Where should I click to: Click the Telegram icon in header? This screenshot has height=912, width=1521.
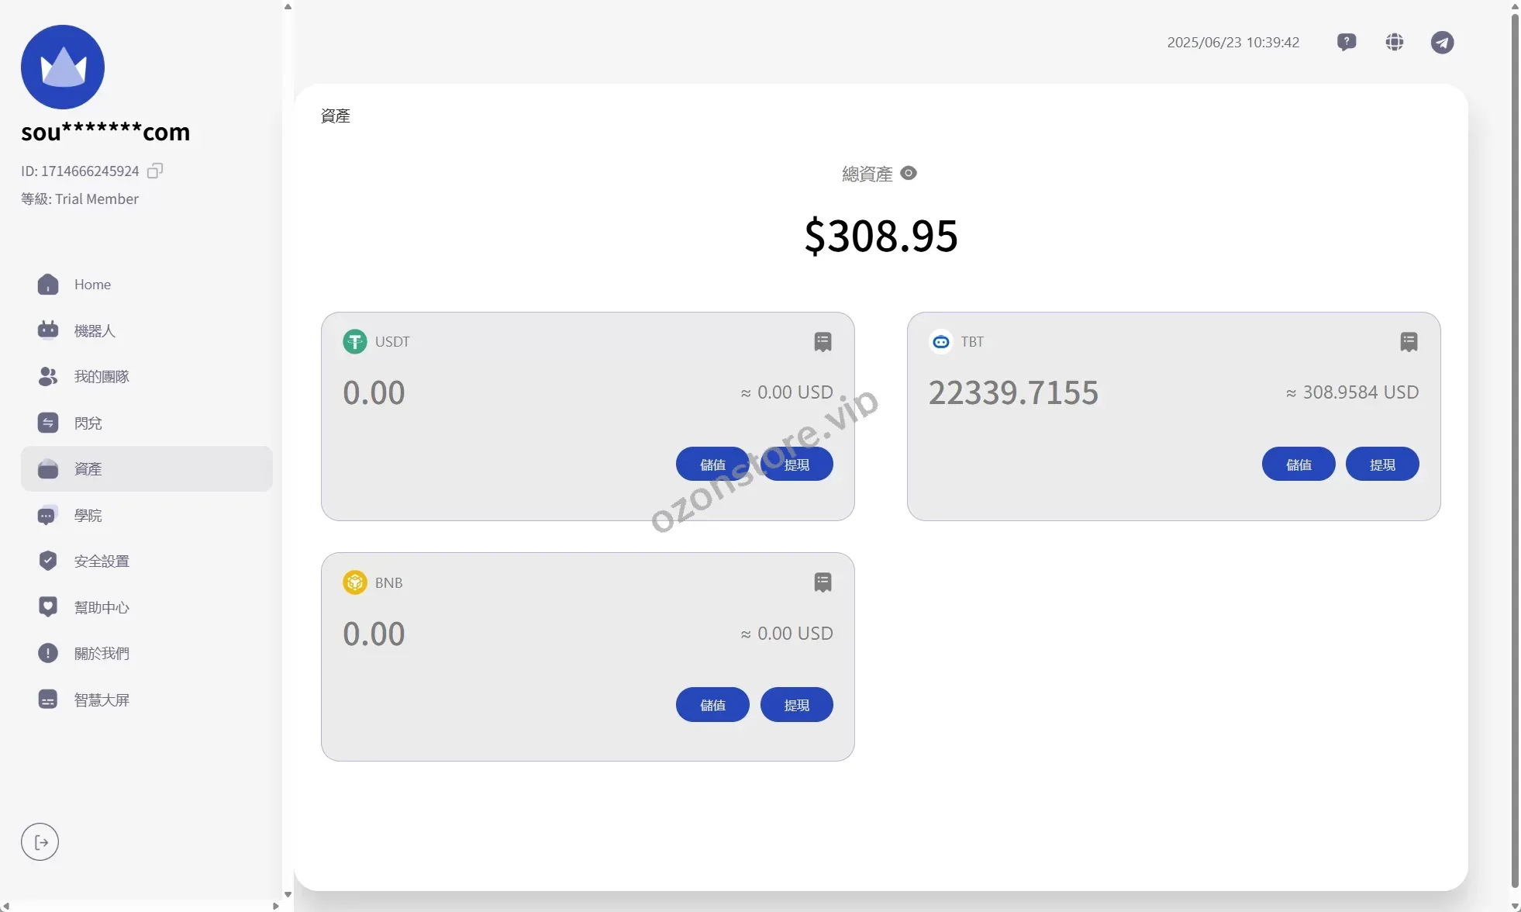point(1442,42)
